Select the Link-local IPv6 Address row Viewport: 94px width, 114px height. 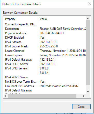point(45,86)
